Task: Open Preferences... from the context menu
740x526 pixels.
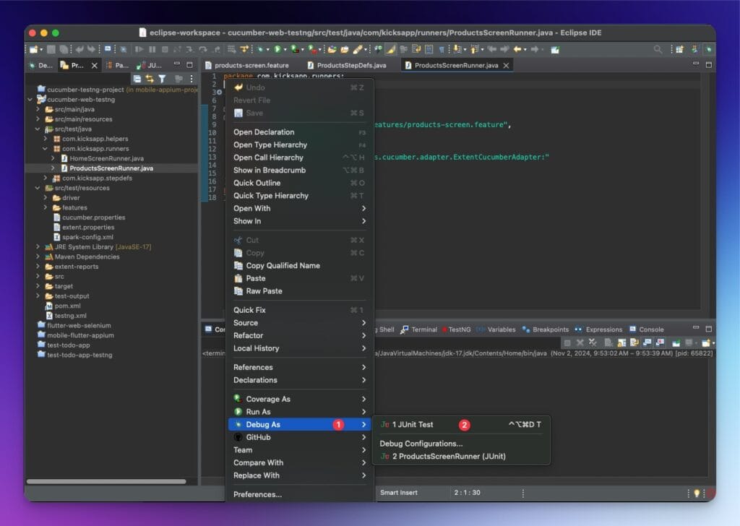Action: [x=299, y=494]
